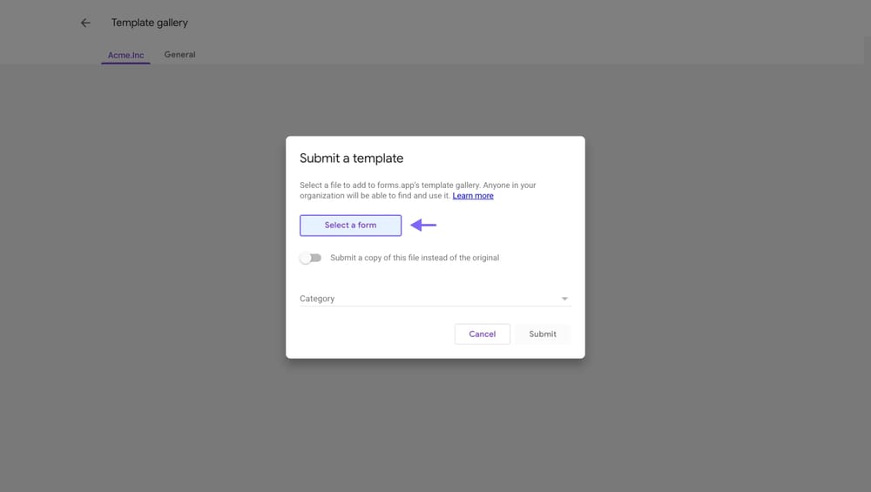871x492 pixels.
Task: Switch to the Acme.Inc tab
Action: 125,55
